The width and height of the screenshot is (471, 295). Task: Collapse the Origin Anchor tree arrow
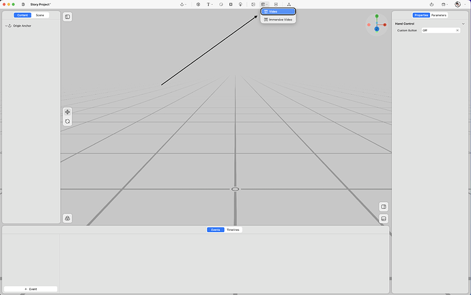point(6,26)
